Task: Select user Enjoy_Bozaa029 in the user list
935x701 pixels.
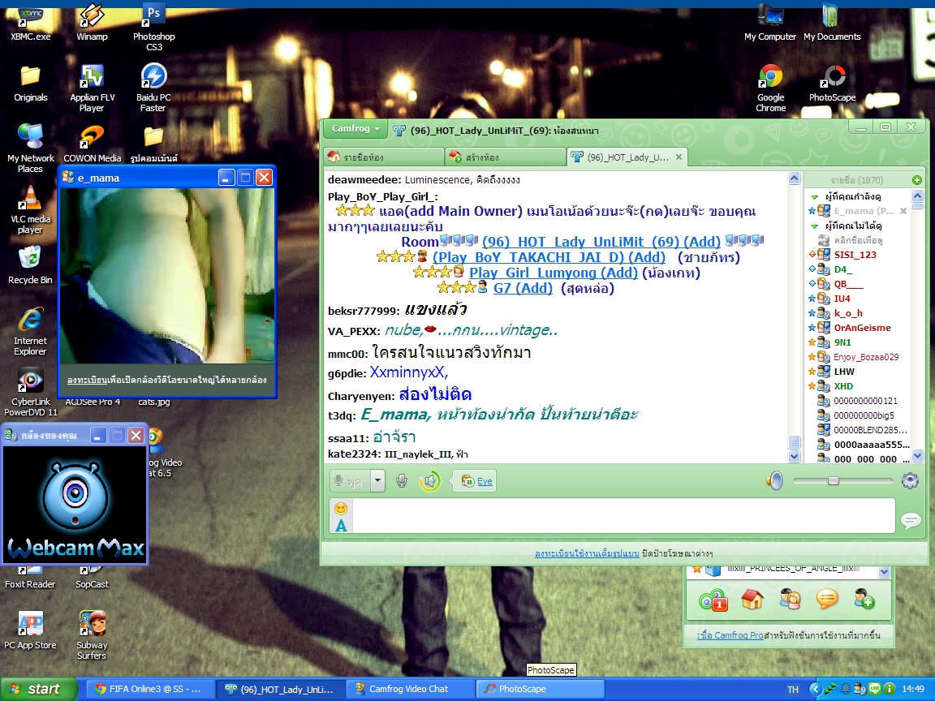Action: (866, 357)
